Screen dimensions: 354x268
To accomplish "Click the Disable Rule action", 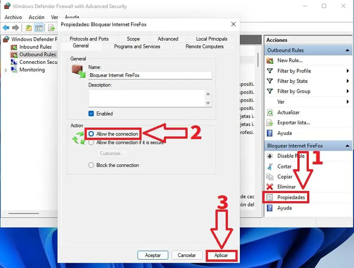I will [291, 156].
